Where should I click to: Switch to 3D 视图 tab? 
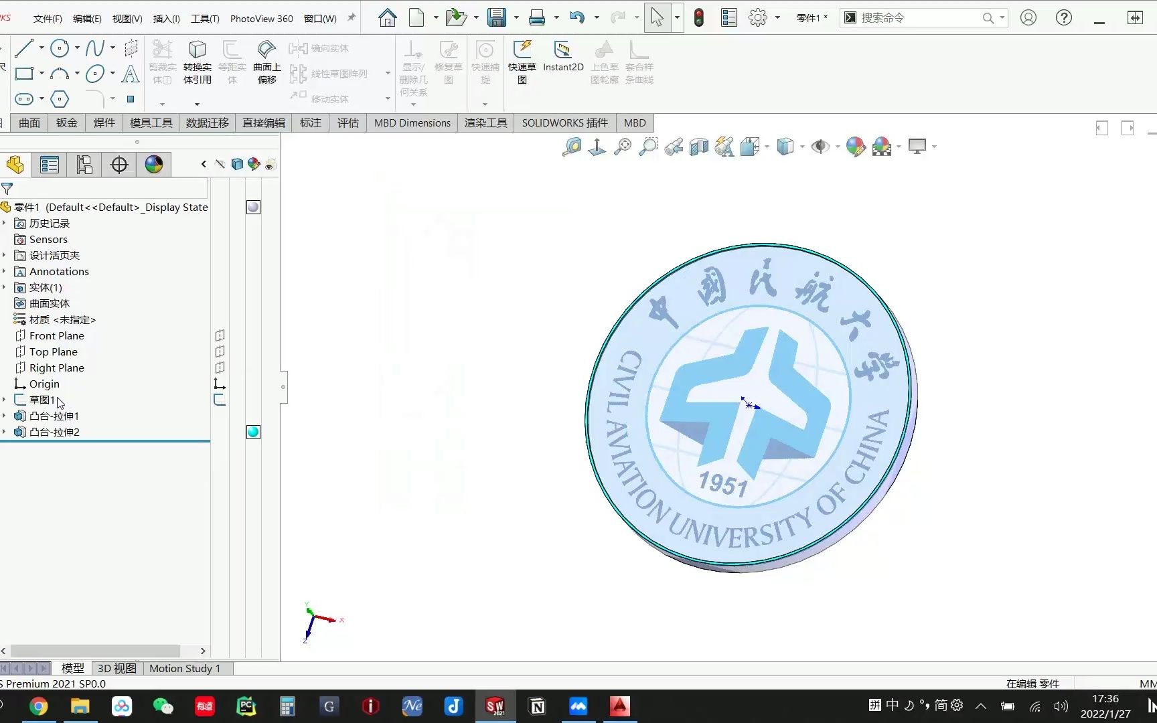117,668
